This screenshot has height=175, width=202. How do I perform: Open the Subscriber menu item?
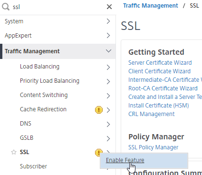point(33,166)
